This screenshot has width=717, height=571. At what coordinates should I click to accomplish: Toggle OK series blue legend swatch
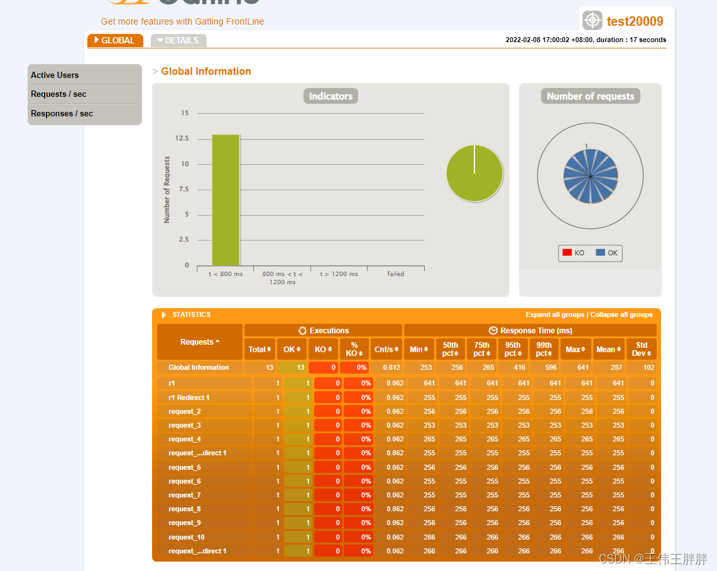pyautogui.click(x=600, y=253)
